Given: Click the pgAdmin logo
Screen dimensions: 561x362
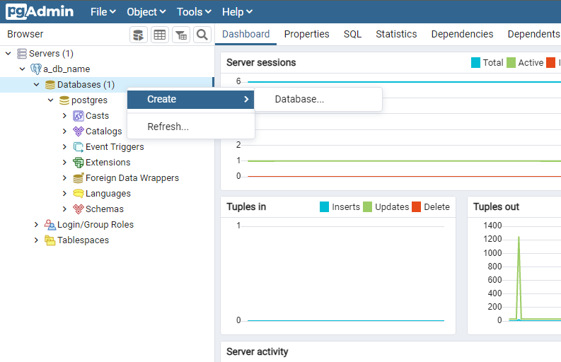Looking at the screenshot, I should click(x=40, y=11).
